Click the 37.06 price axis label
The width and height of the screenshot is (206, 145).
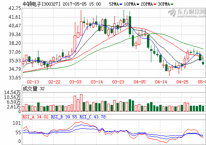(x=15, y=52)
